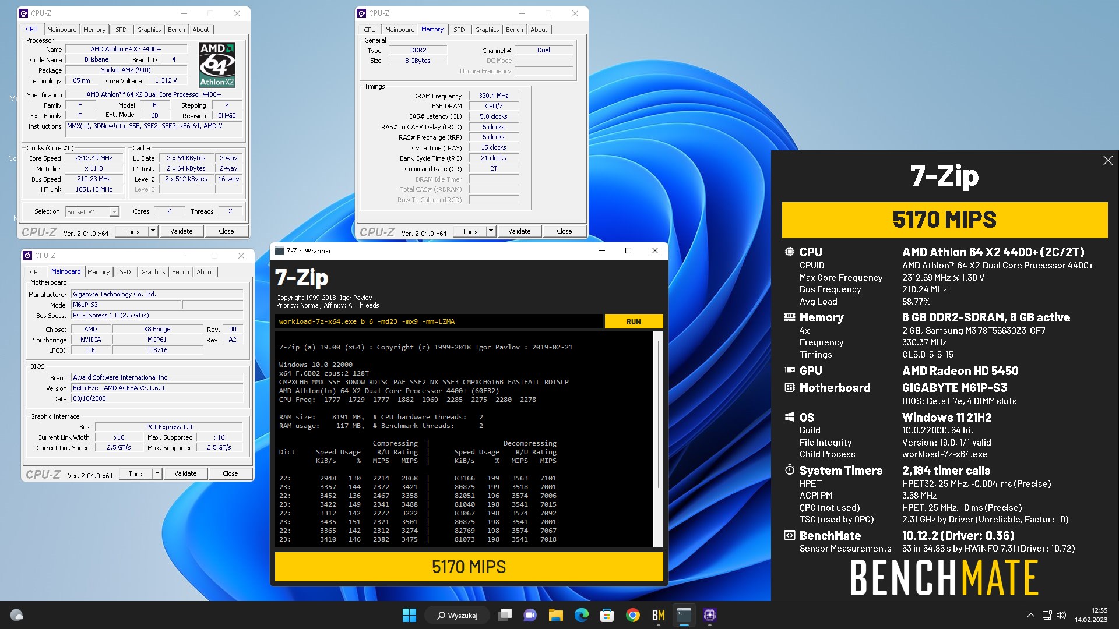Open the volume tray icon
Screen dimensions: 1119x629
pos(1061,615)
